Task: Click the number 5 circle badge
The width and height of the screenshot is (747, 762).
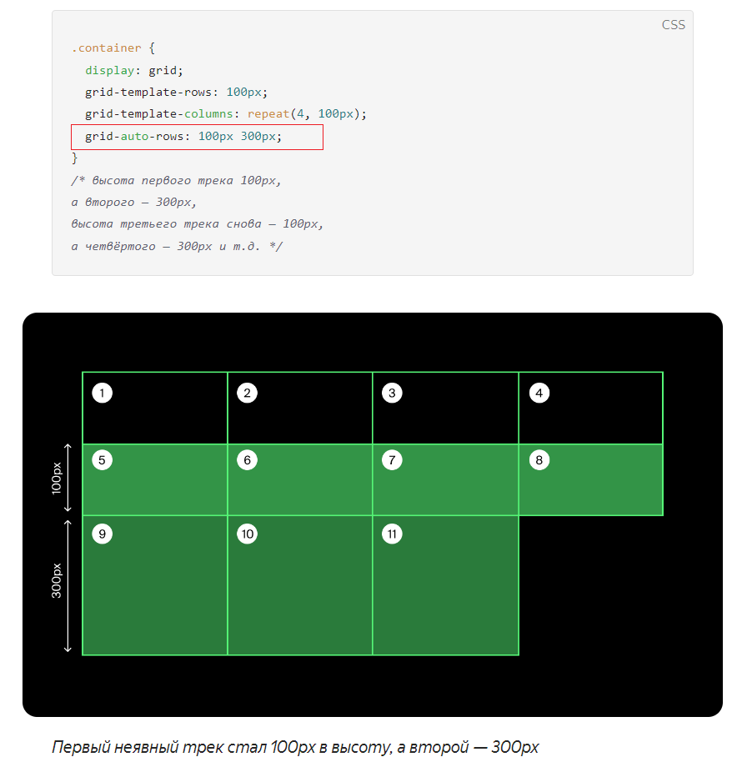Action: pos(102,460)
